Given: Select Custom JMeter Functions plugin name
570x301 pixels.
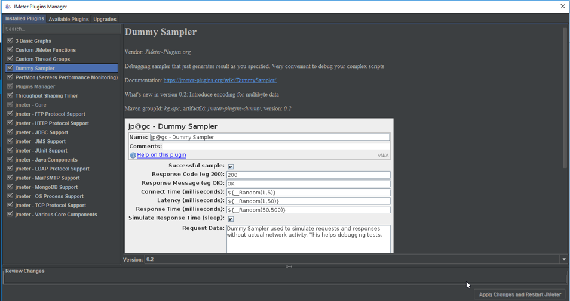Looking at the screenshot, I should pos(45,50).
